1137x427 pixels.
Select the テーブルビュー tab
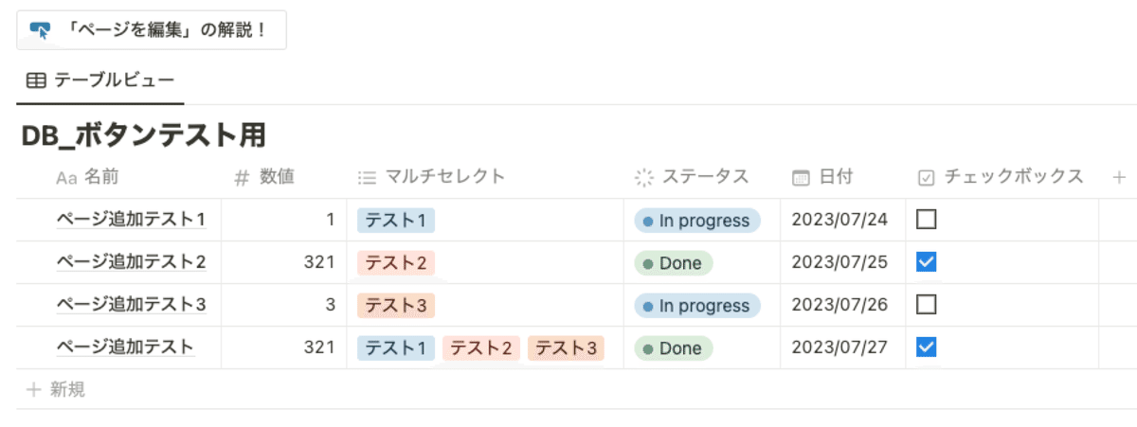[100, 80]
